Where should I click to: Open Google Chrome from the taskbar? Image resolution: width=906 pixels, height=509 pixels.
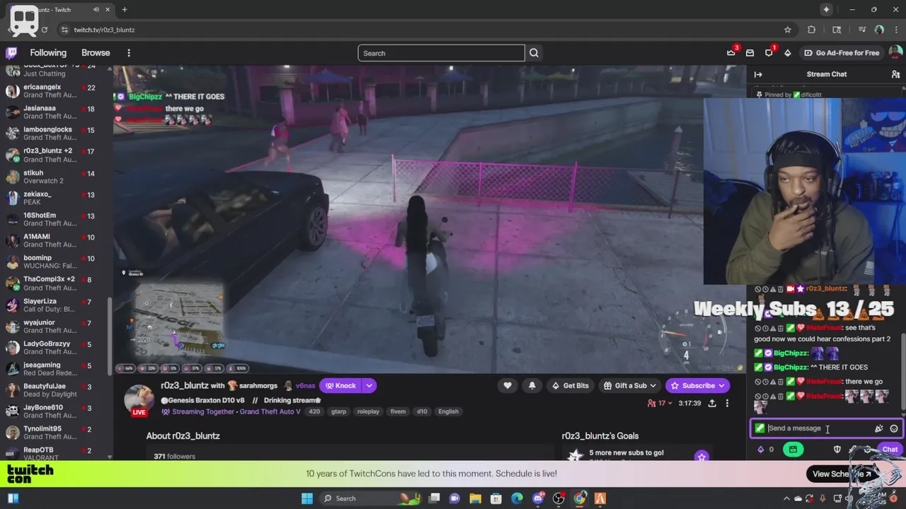[579, 498]
